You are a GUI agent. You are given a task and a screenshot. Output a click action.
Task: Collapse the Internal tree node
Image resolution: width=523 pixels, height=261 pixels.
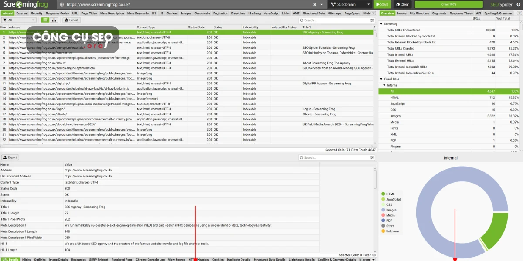tap(385, 85)
